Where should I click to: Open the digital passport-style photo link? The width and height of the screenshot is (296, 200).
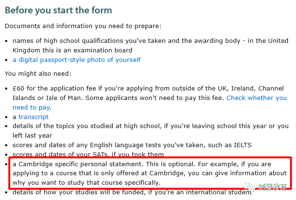click(x=77, y=60)
